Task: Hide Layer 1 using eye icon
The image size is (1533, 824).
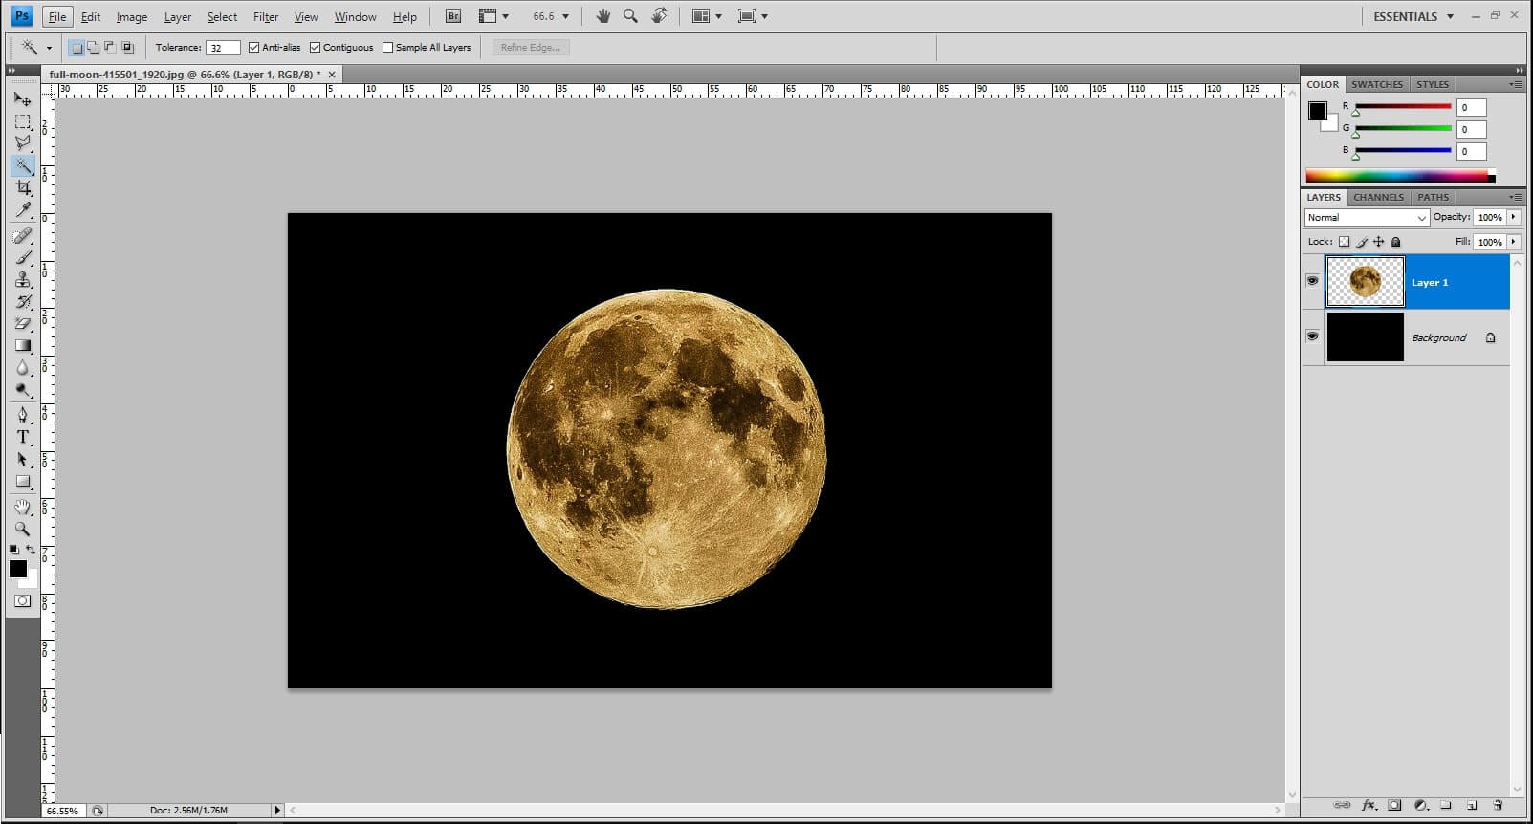Action: [1312, 281]
